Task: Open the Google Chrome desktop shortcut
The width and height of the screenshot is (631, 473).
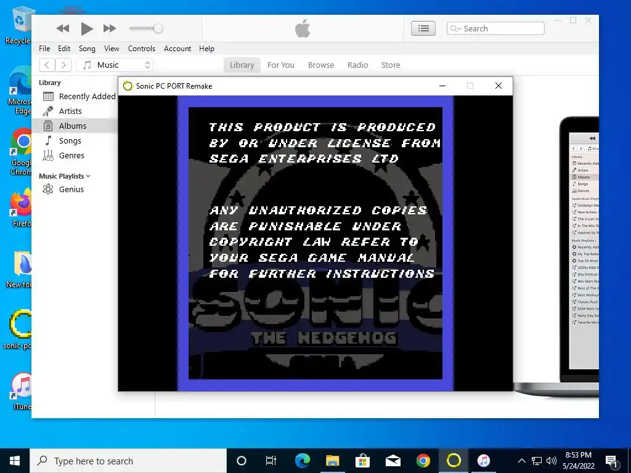Action: [x=20, y=152]
